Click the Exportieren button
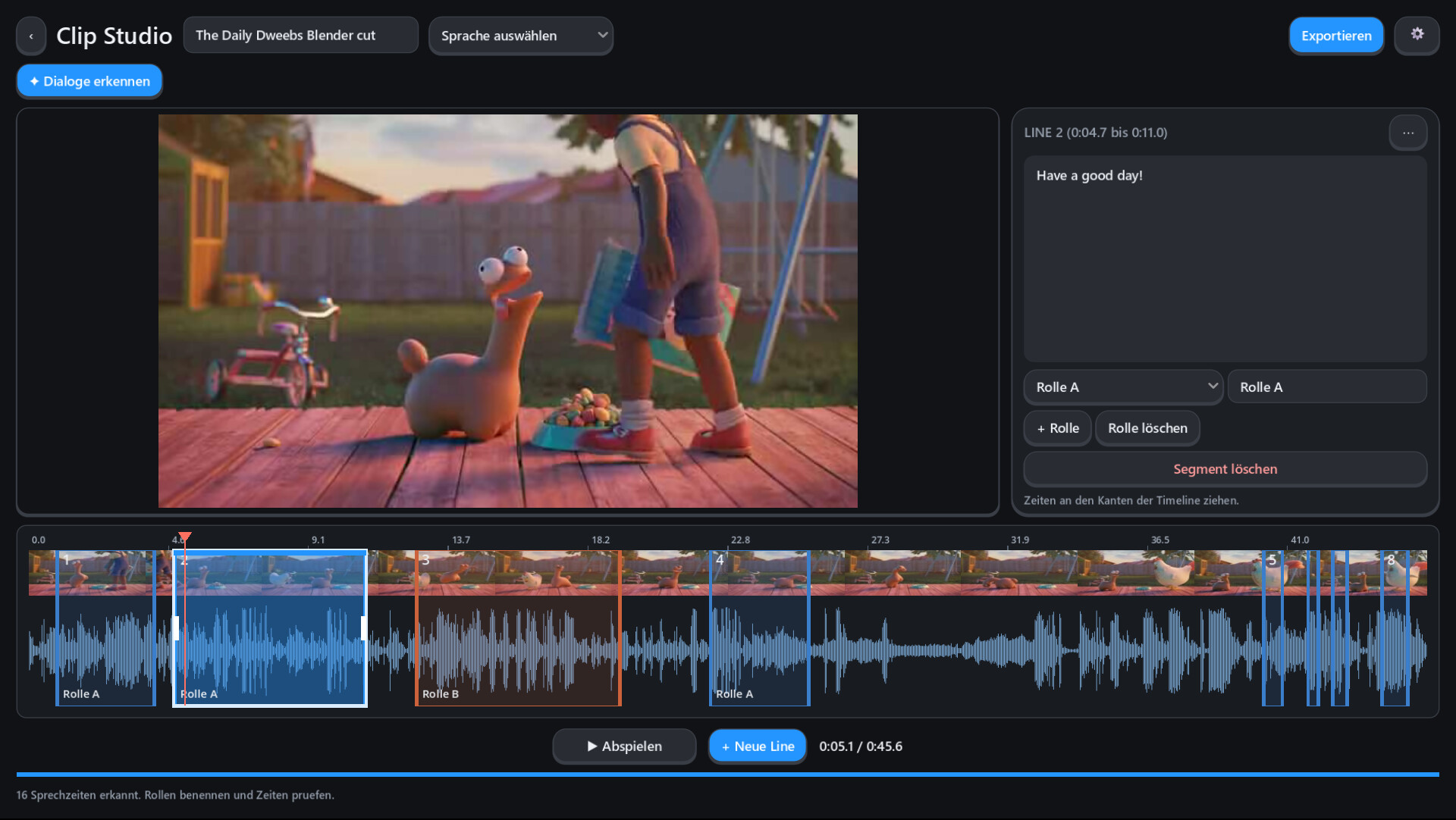Image resolution: width=1456 pixels, height=820 pixels. 1336,36
